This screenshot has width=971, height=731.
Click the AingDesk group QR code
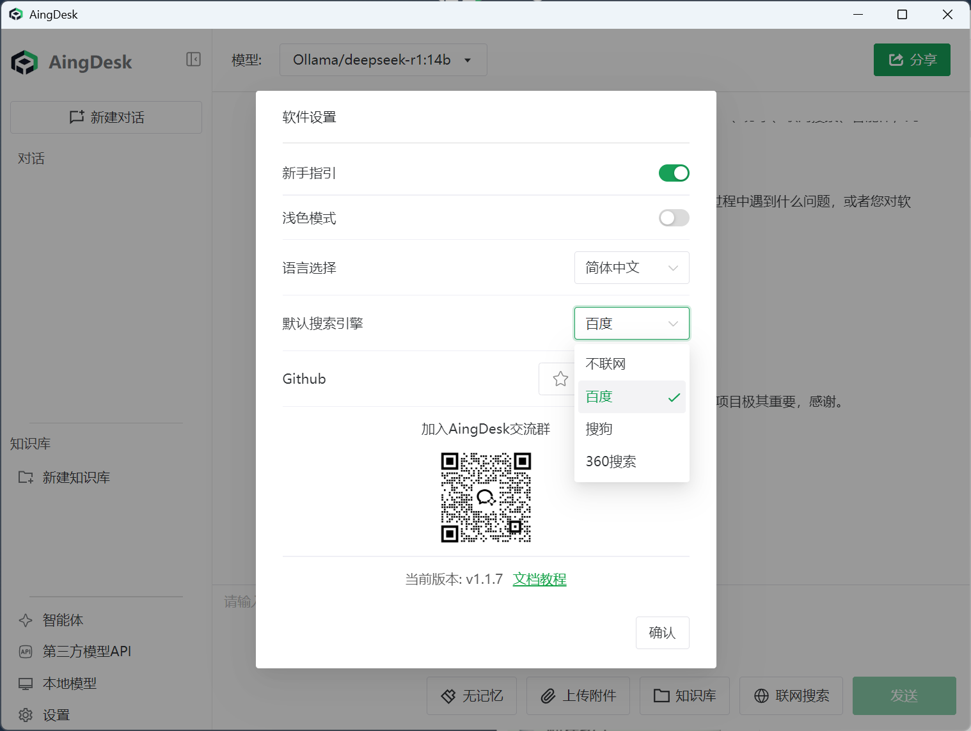486,498
